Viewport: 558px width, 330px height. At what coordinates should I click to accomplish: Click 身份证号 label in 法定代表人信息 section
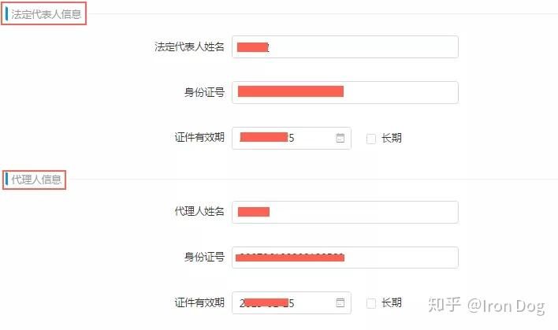tap(204, 92)
